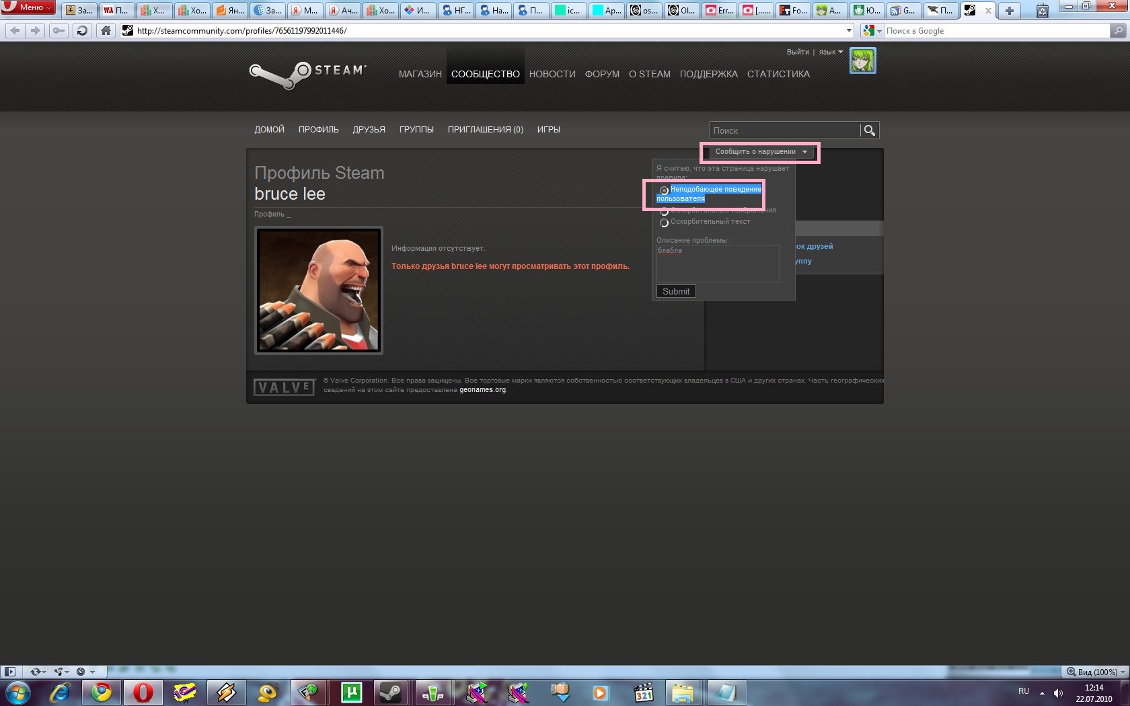
Task: Click the volume speaker icon in the tray
Action: tap(1058, 693)
